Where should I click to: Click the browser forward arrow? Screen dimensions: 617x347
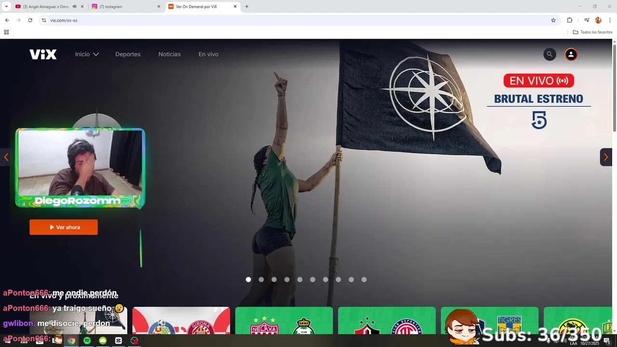click(18, 20)
